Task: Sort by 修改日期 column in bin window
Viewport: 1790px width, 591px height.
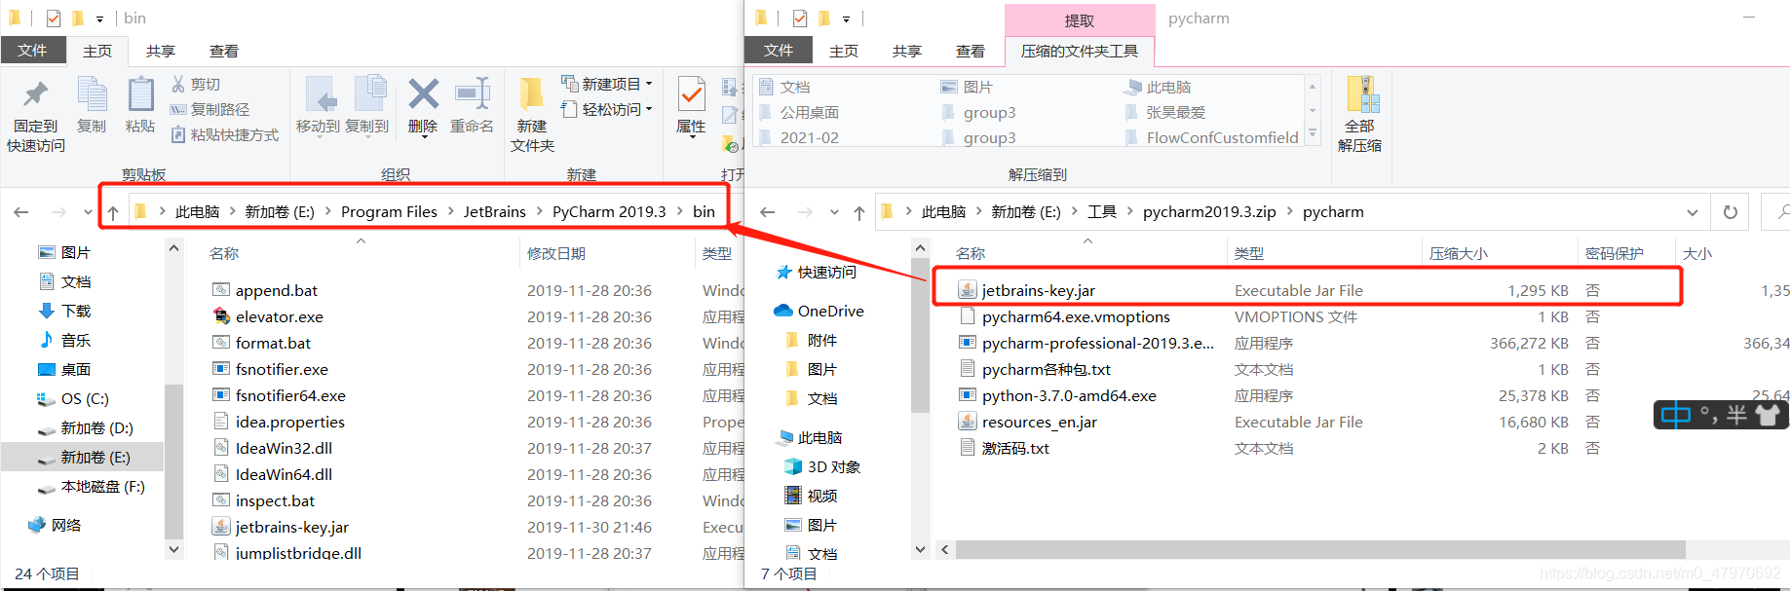Action: 556,253
